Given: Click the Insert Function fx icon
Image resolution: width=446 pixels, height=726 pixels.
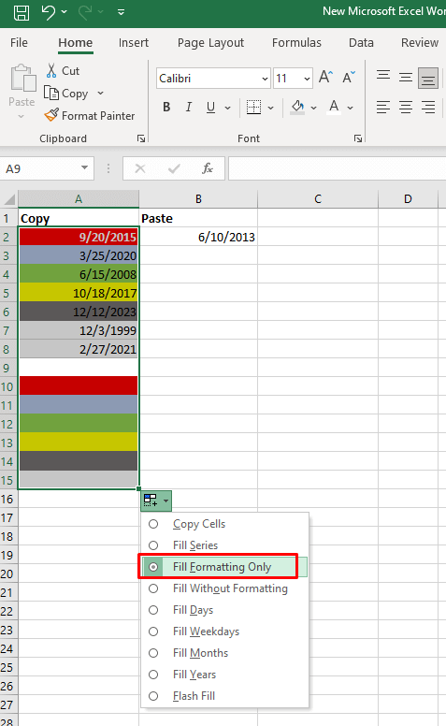Looking at the screenshot, I should click(208, 168).
